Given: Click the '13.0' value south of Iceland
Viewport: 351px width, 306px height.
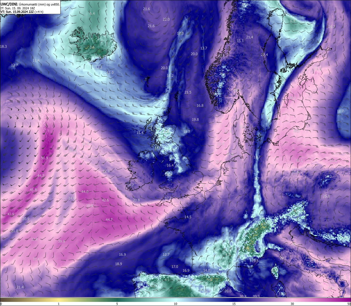Looking at the screenshot, I should [x=110, y=72].
